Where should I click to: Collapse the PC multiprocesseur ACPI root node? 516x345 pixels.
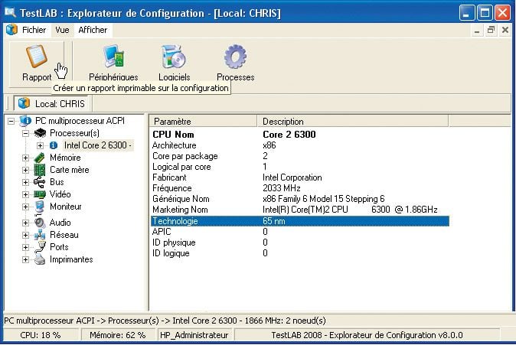pyautogui.click(x=11, y=121)
